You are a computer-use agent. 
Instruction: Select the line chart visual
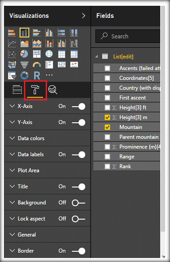coord(12,43)
